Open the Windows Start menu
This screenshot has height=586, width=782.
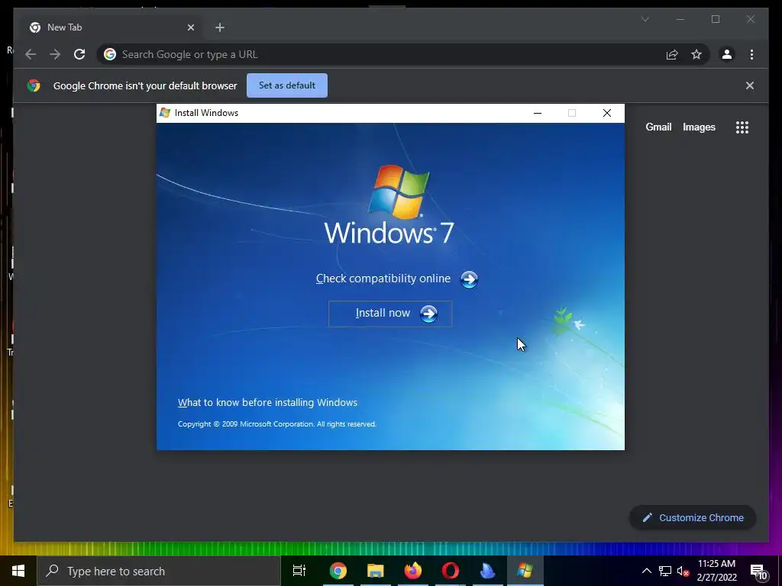pos(18,571)
